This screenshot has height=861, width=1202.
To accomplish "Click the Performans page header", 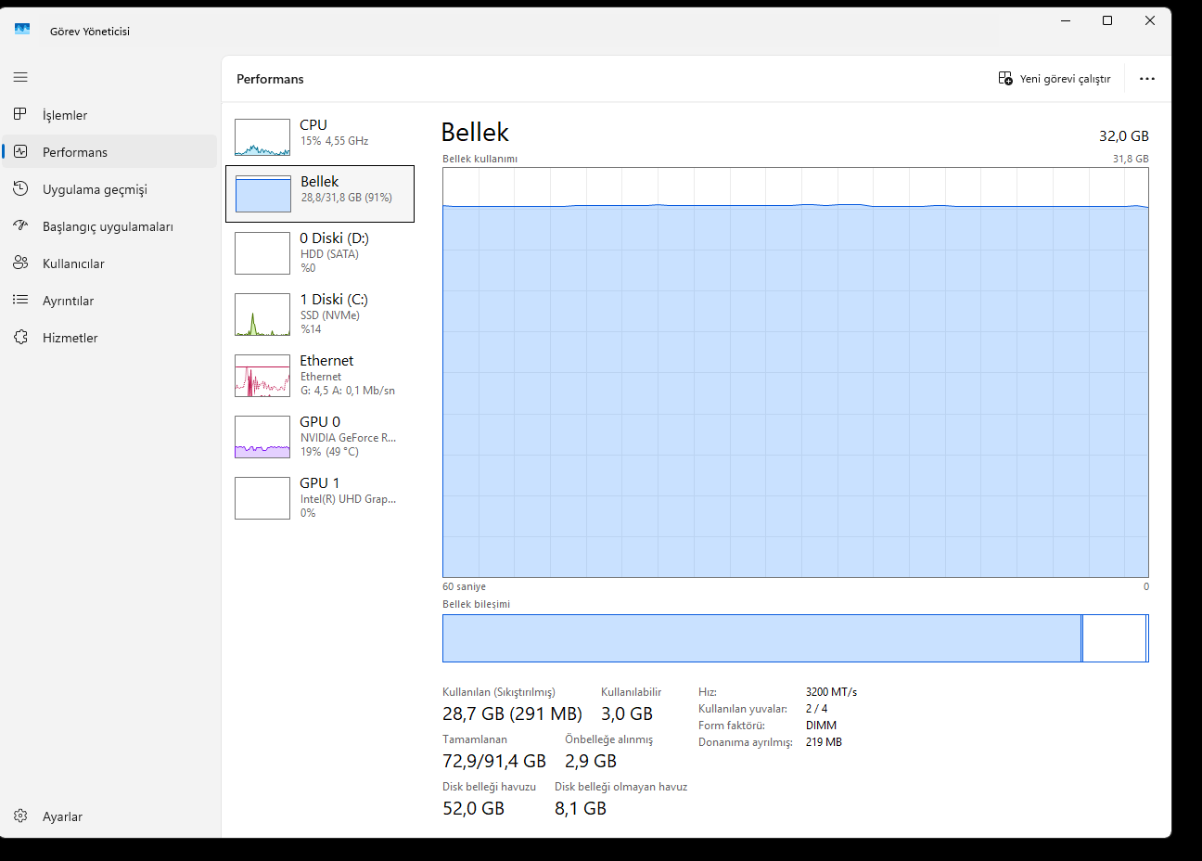I will pos(270,79).
